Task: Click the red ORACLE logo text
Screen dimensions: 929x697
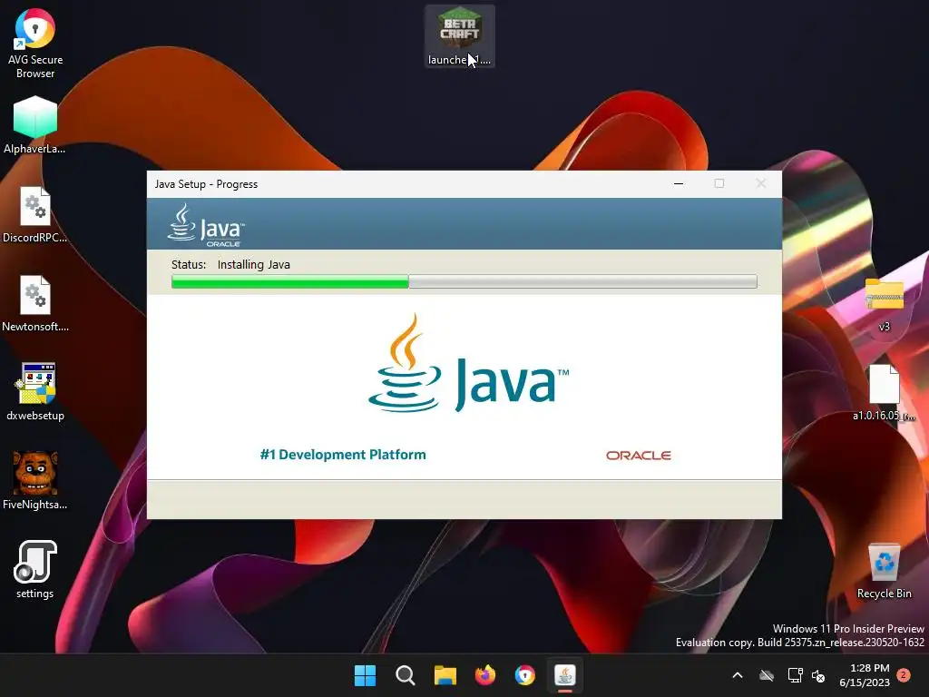Action: (x=638, y=456)
